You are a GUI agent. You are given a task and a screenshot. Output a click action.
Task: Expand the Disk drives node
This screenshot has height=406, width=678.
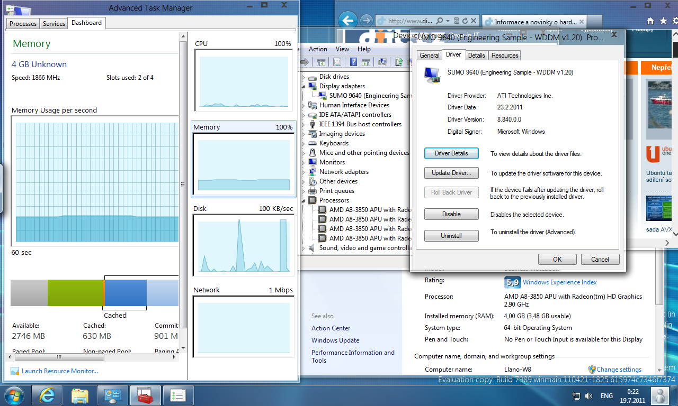[x=304, y=77]
